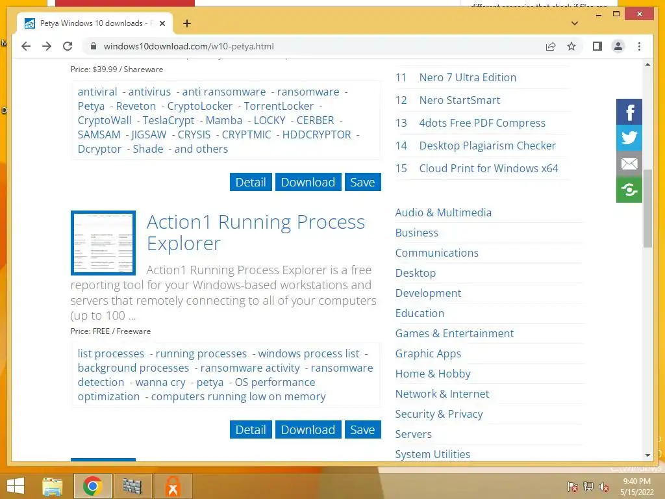Viewport: 665px width, 499px height.
Task: Open Chrome's three-dot menu
Action: (x=639, y=46)
